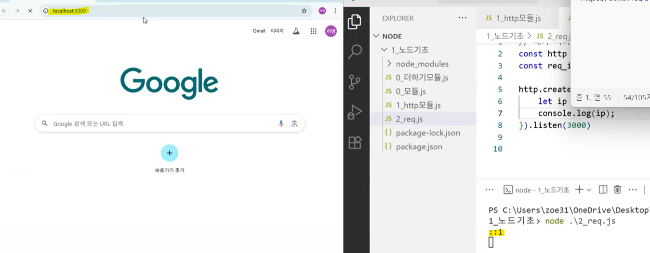Create a new terminal with plus icon
Viewport: 650px width, 253px height.
tap(579, 189)
